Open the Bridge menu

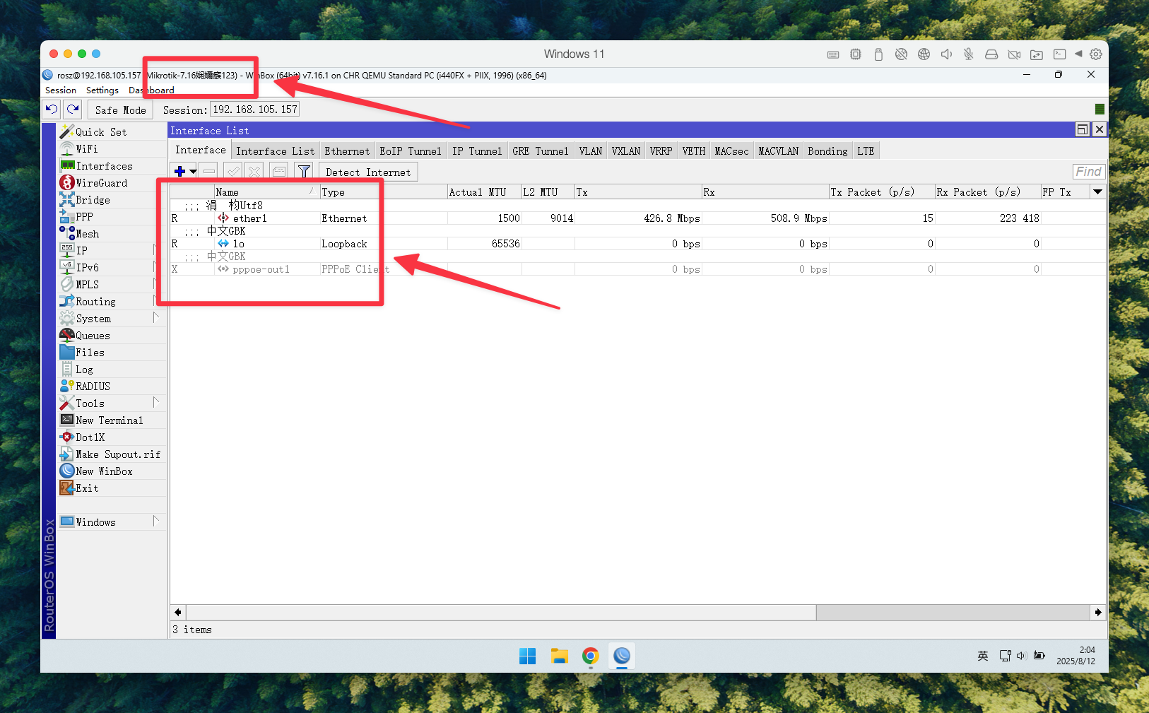tap(93, 200)
